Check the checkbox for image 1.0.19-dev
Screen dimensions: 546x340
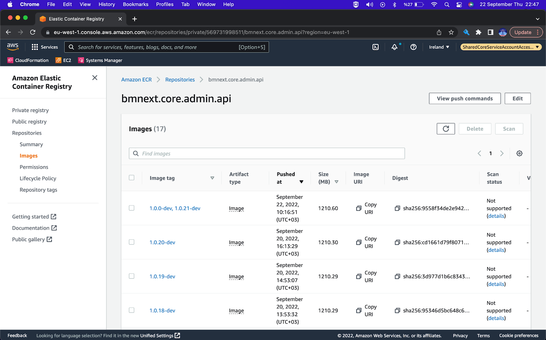[132, 276]
